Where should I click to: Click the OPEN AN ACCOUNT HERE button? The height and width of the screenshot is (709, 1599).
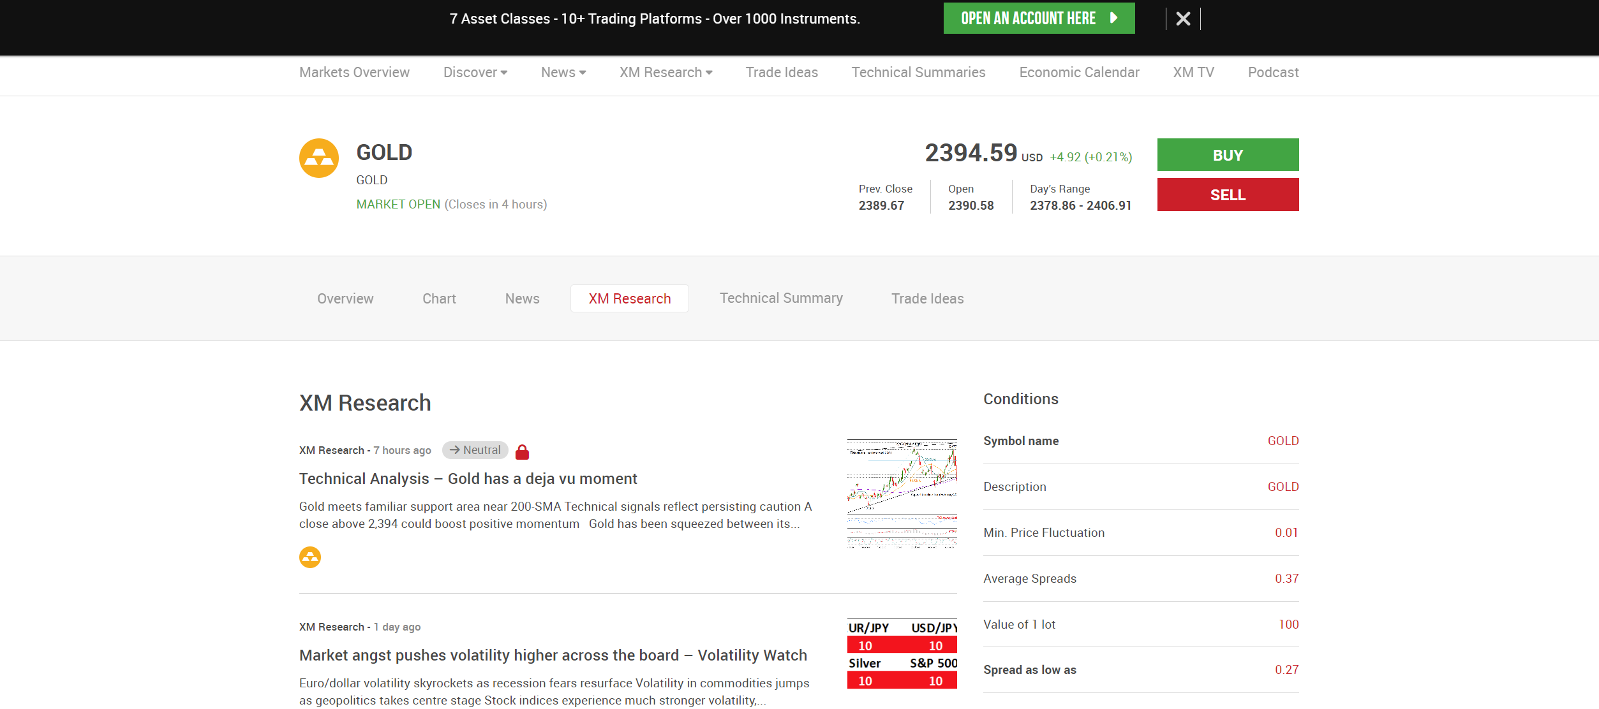[x=1039, y=18]
